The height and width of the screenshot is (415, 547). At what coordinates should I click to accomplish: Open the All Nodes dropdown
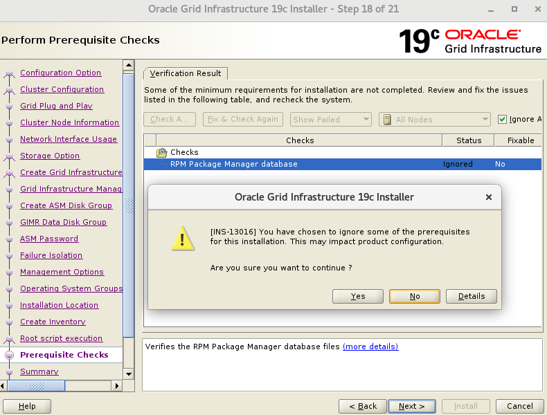[435, 120]
